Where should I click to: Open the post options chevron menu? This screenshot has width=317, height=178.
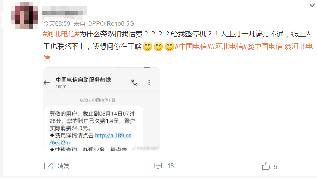click(312, 5)
